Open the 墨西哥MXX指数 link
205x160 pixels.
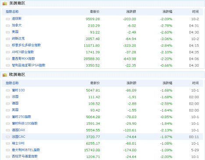[x=23, y=59]
